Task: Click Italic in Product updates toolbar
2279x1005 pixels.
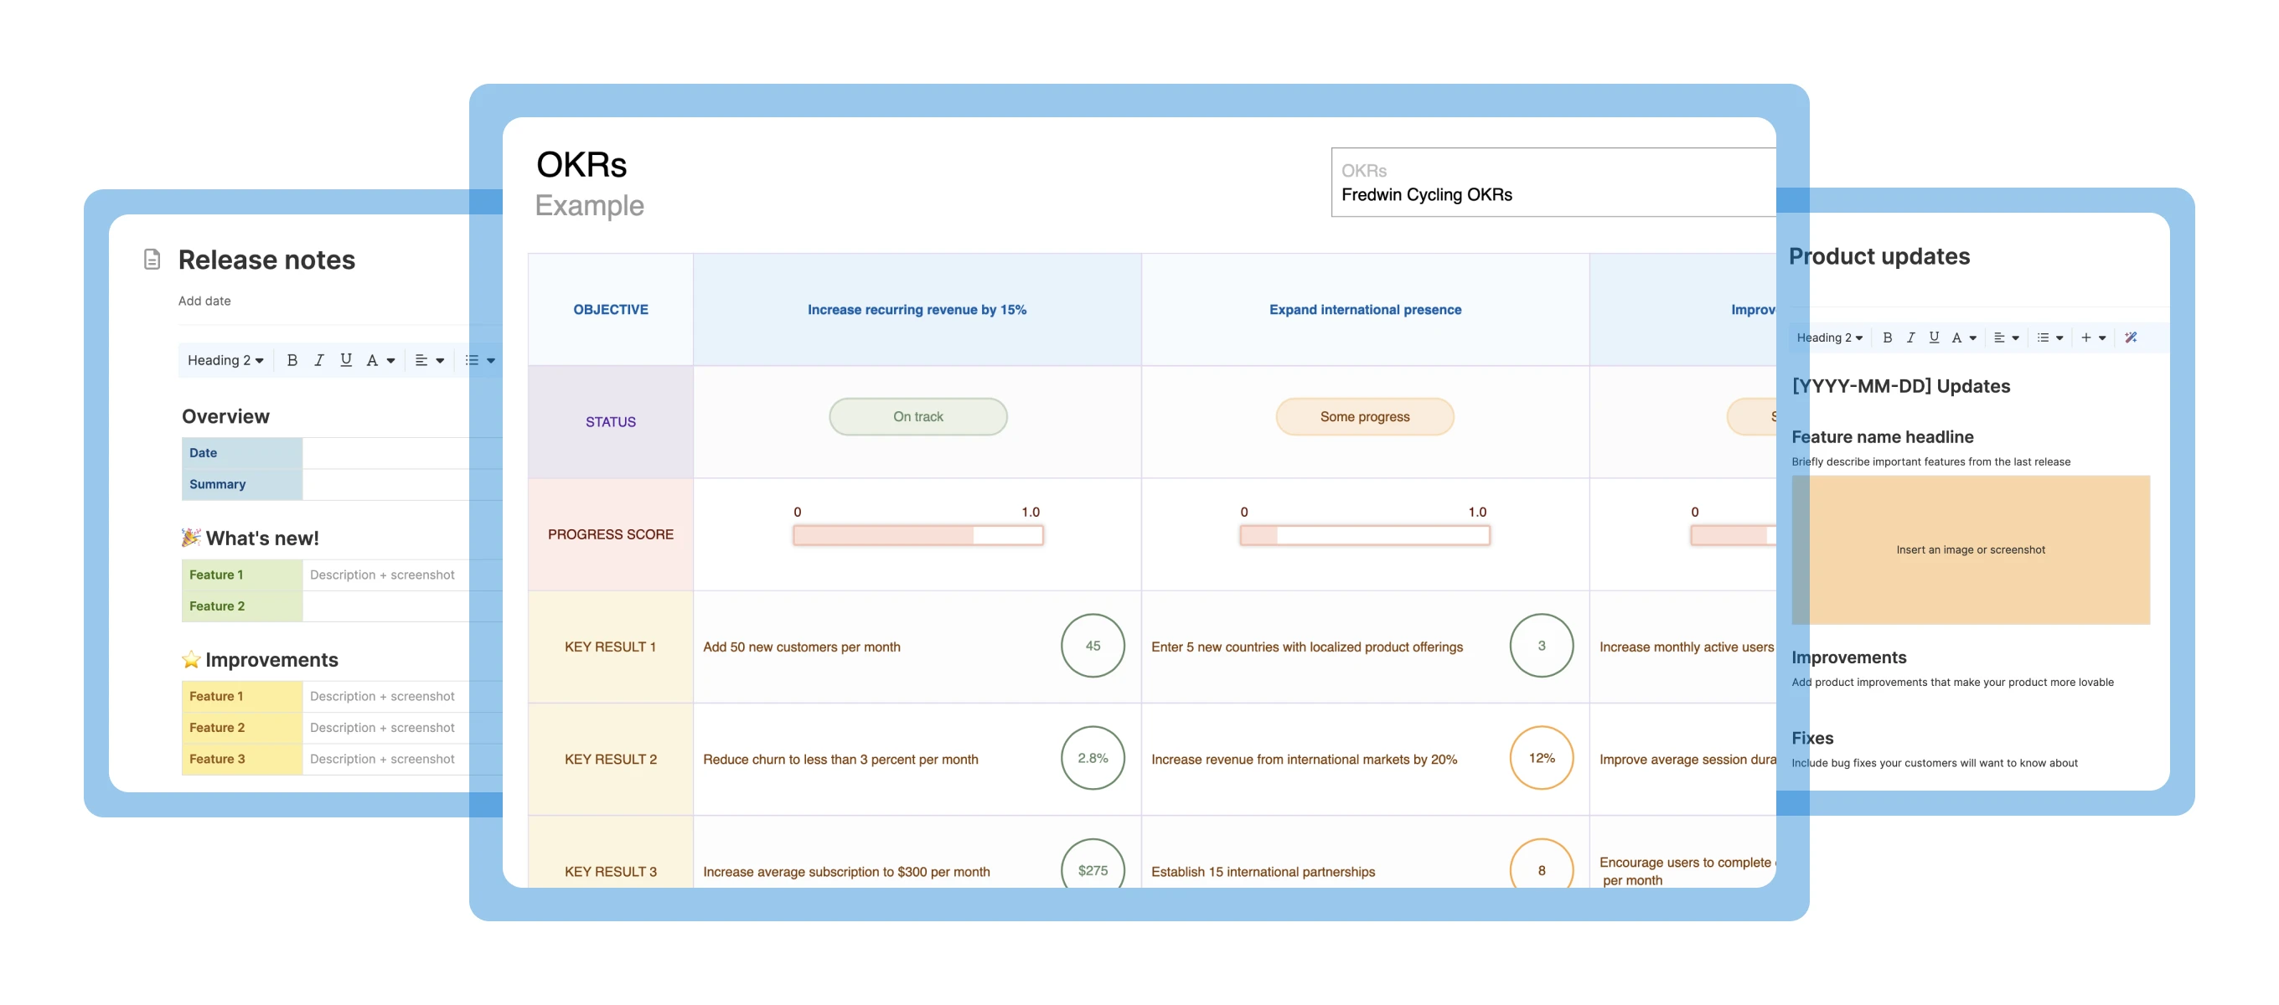Action: pyautogui.click(x=1910, y=337)
